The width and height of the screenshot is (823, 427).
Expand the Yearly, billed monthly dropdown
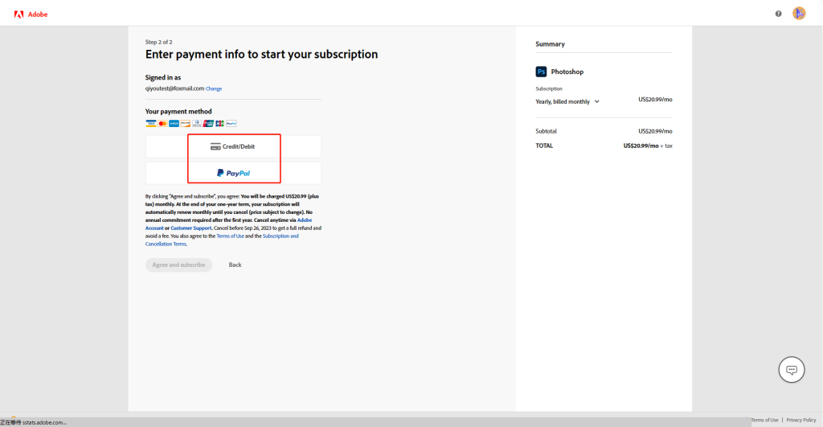[567, 101]
